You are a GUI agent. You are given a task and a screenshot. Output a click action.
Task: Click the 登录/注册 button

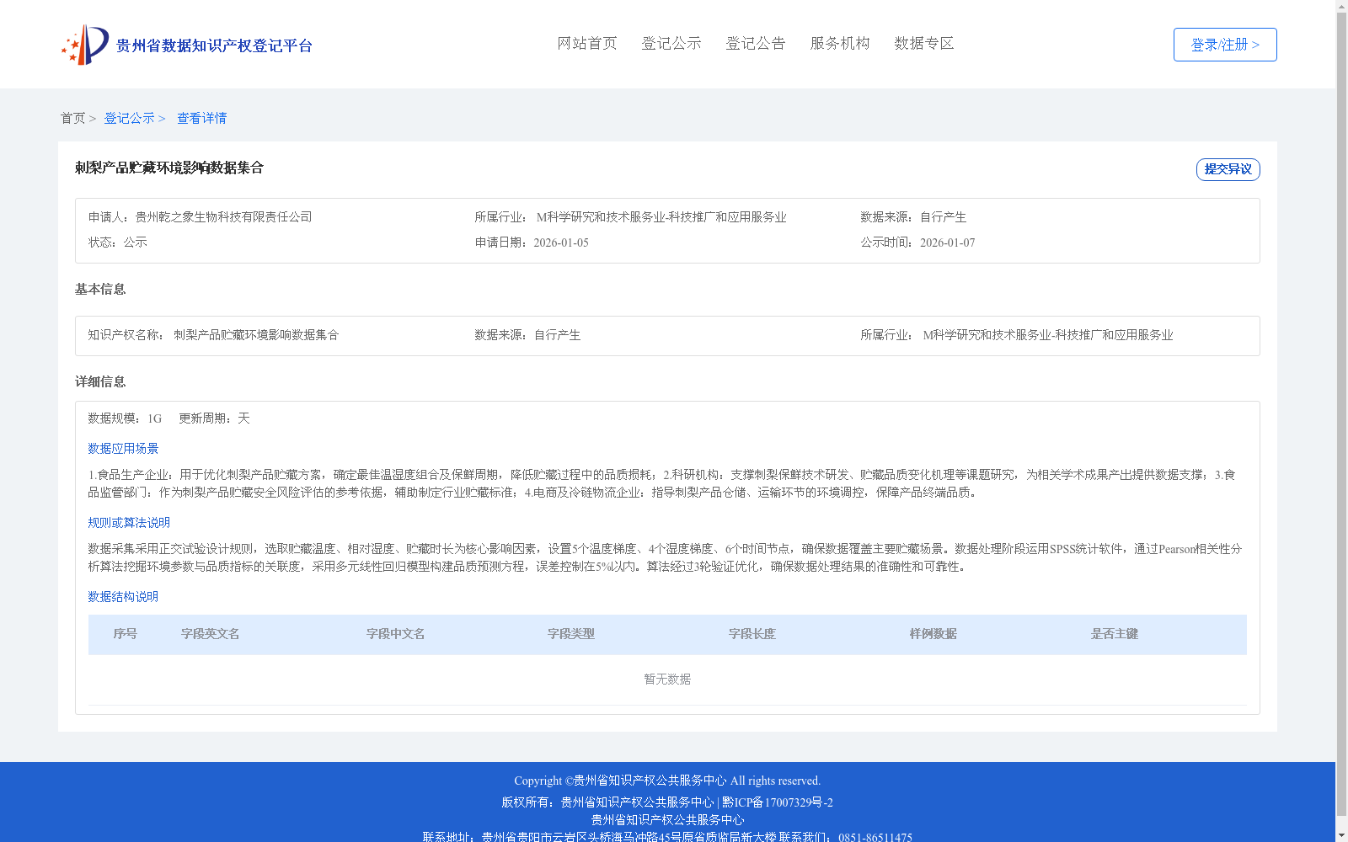pyautogui.click(x=1225, y=45)
